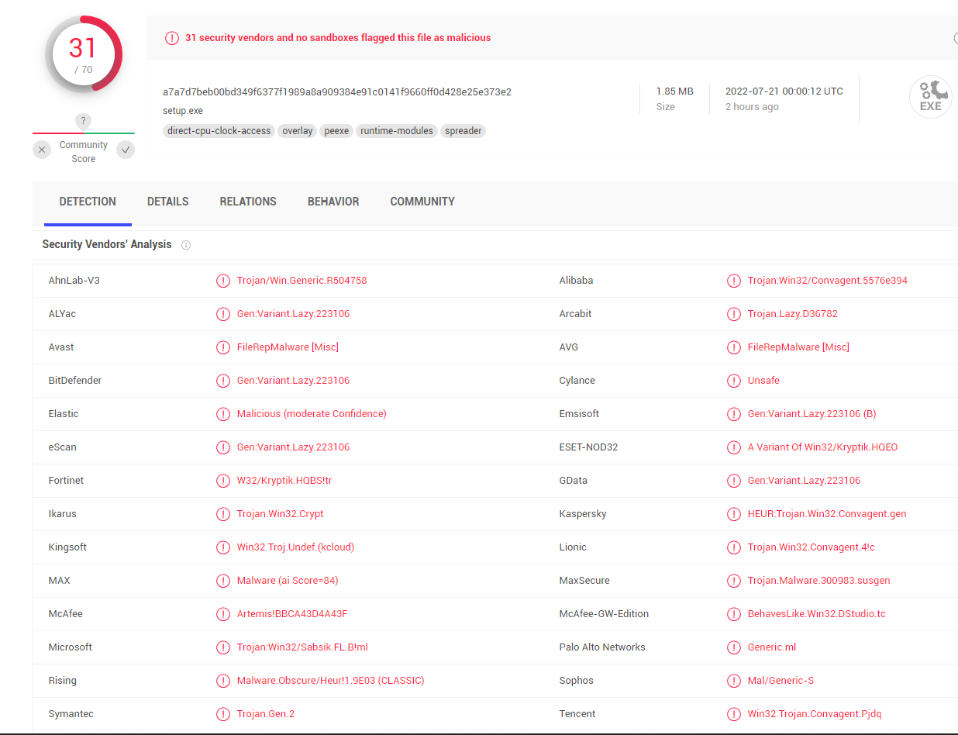Click the info icon next to Security Vendors' Analysis
The height and width of the screenshot is (735, 958).
tap(186, 245)
